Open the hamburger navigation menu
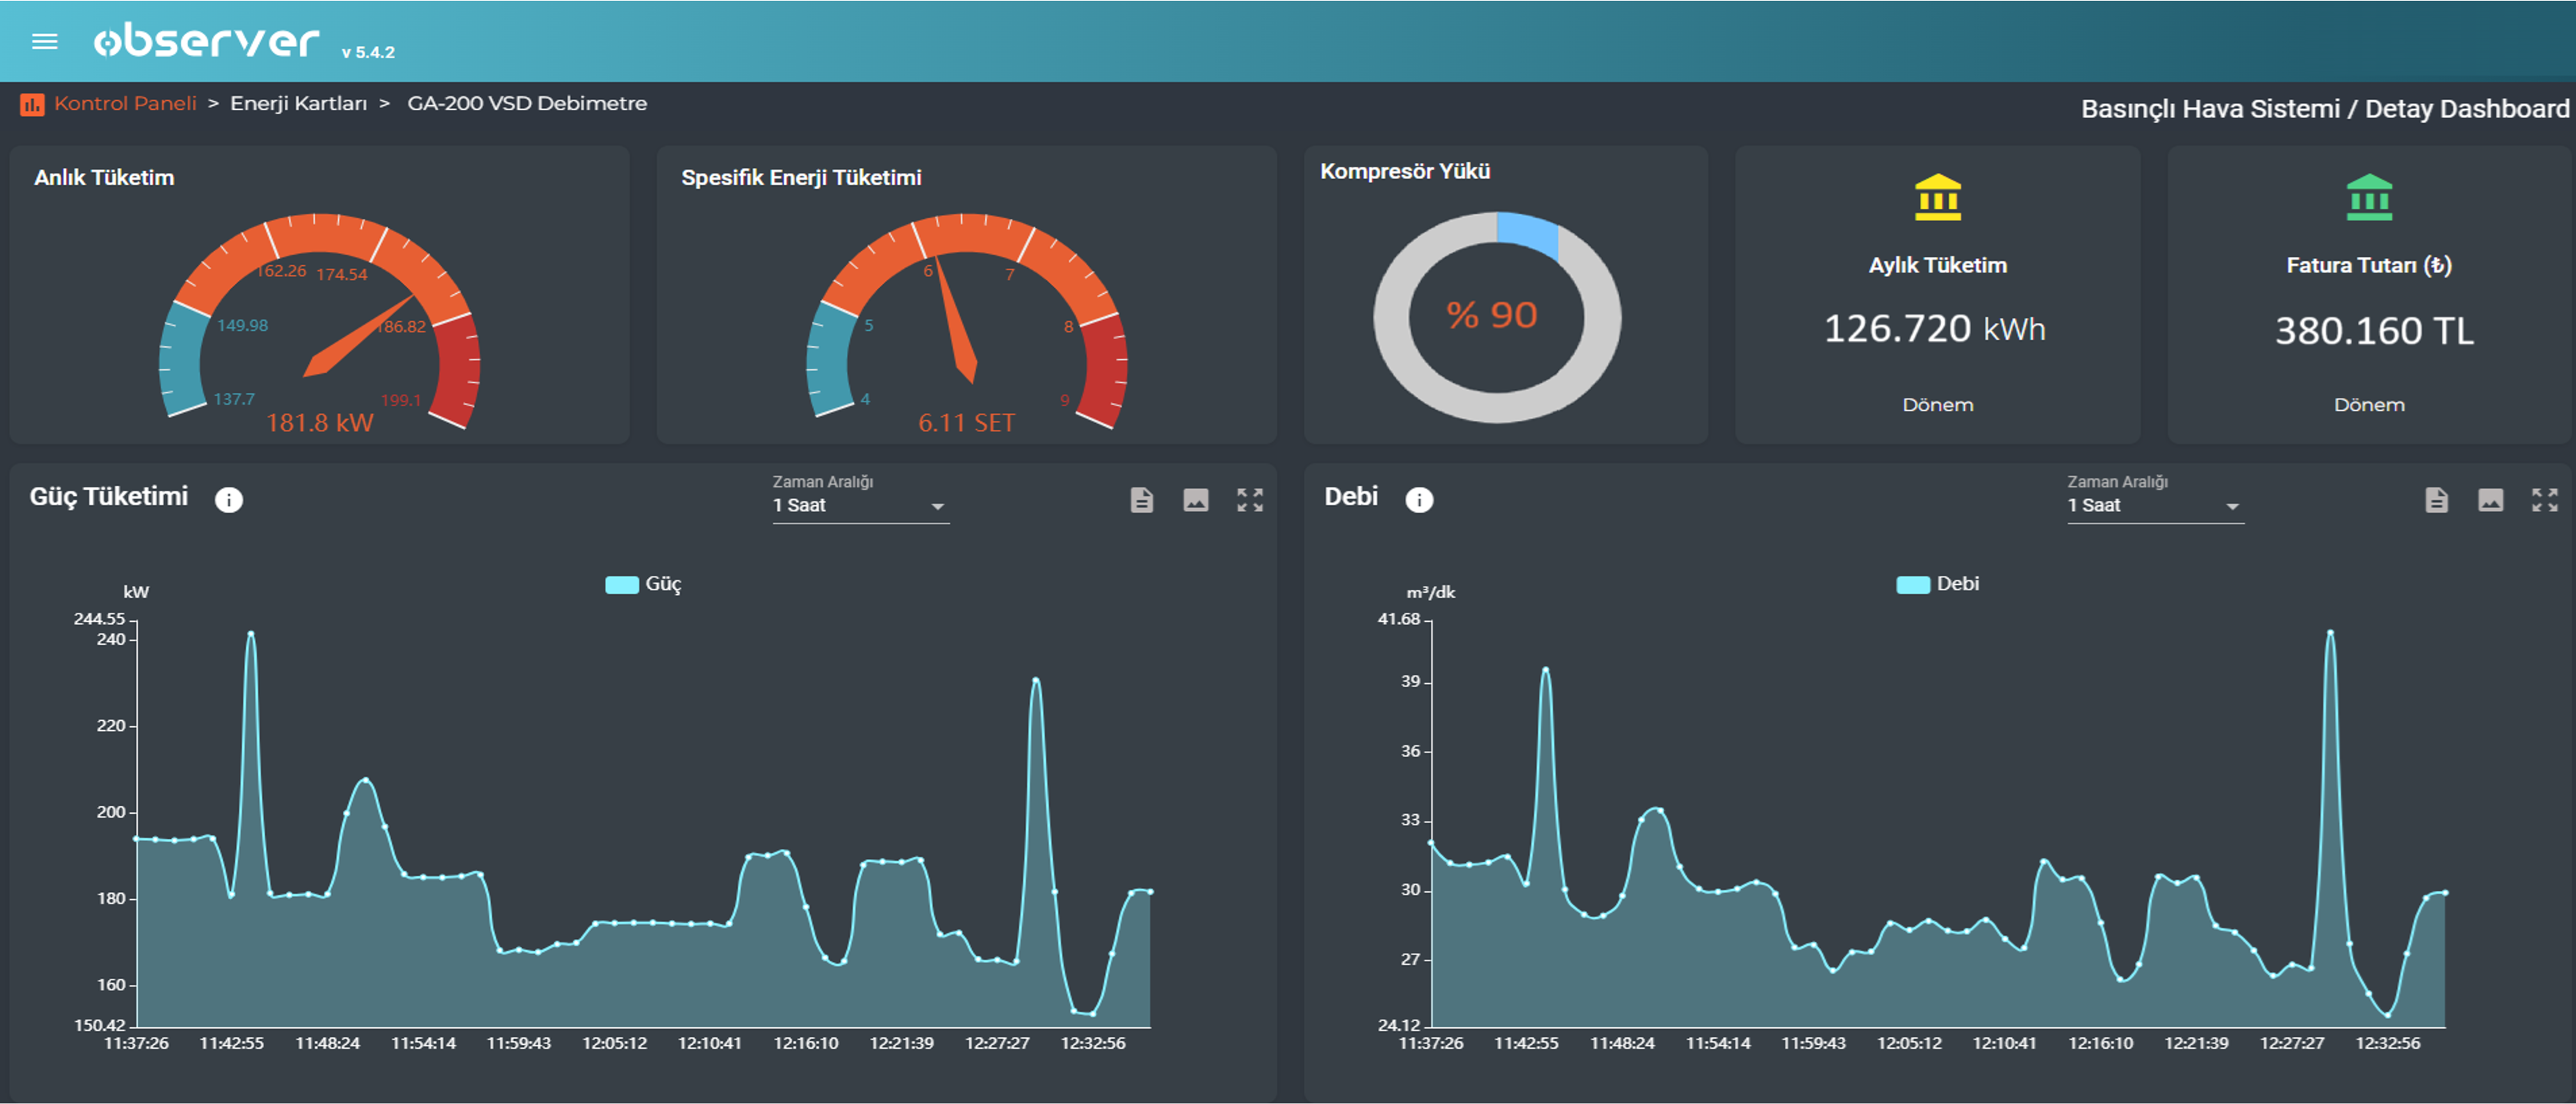This screenshot has height=1104, width=2576. [x=45, y=41]
